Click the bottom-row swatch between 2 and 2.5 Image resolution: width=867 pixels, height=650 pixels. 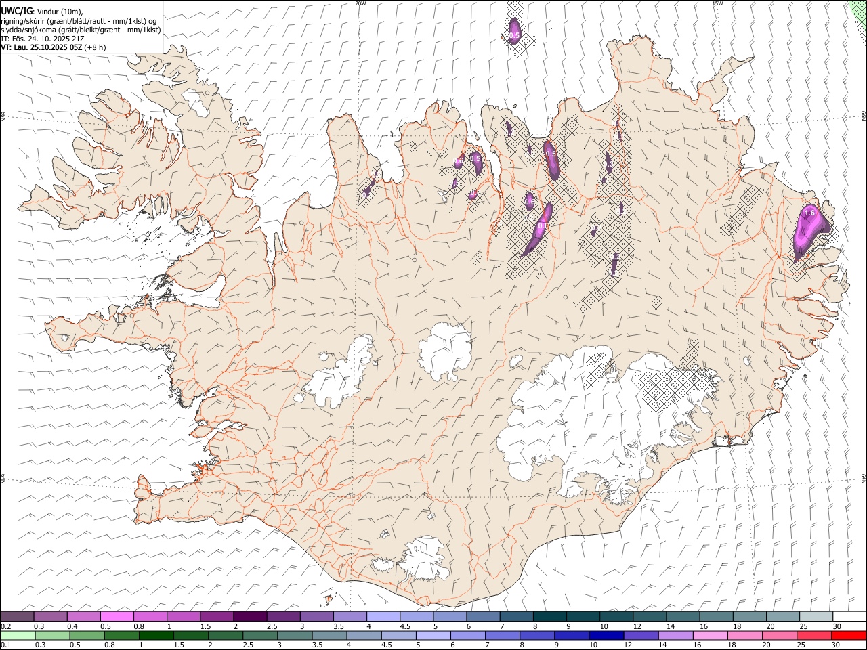pos(225,635)
